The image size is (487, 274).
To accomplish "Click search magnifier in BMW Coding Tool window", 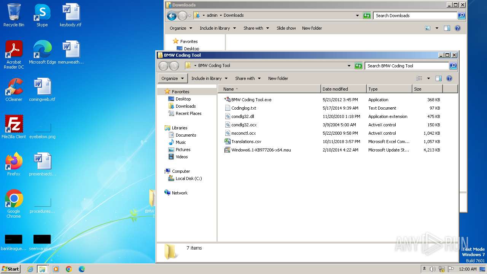I will 453,66.
